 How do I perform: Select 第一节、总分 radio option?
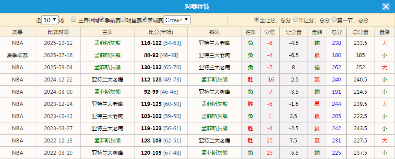click(x=334, y=20)
